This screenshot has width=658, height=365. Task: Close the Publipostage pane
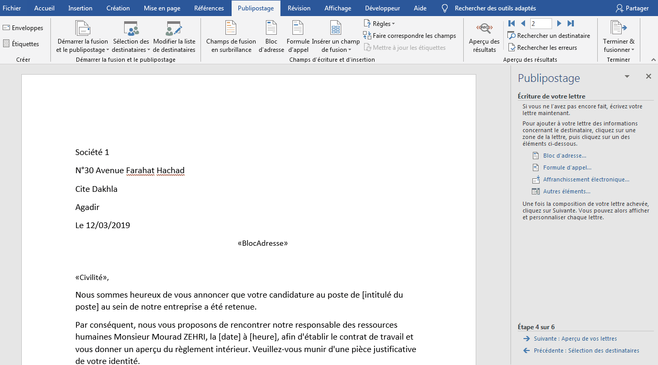click(x=648, y=76)
